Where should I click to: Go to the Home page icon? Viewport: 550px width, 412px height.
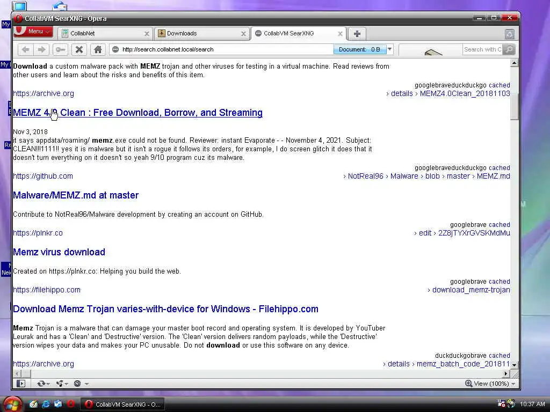click(98, 49)
